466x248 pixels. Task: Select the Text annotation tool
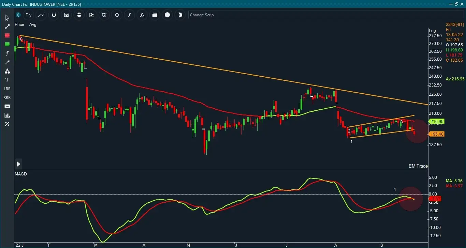(7, 79)
